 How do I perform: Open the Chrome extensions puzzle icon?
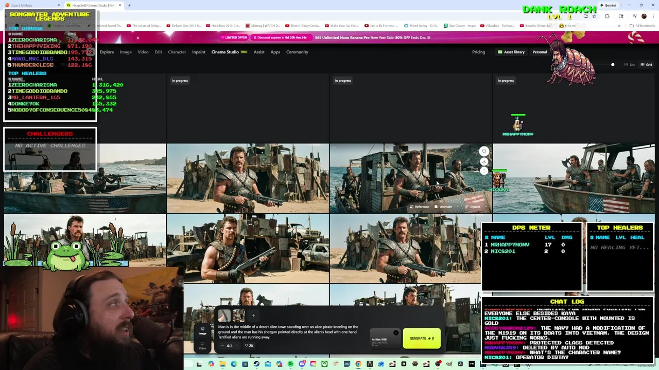pyautogui.click(x=607, y=16)
